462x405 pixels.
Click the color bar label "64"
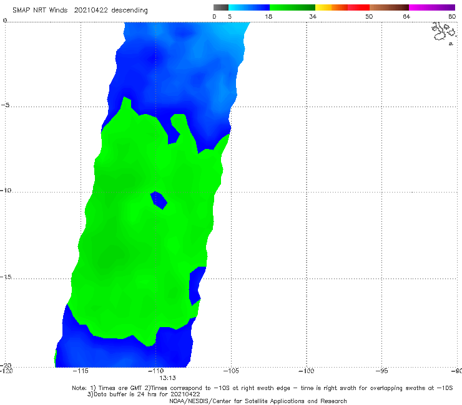406,16
